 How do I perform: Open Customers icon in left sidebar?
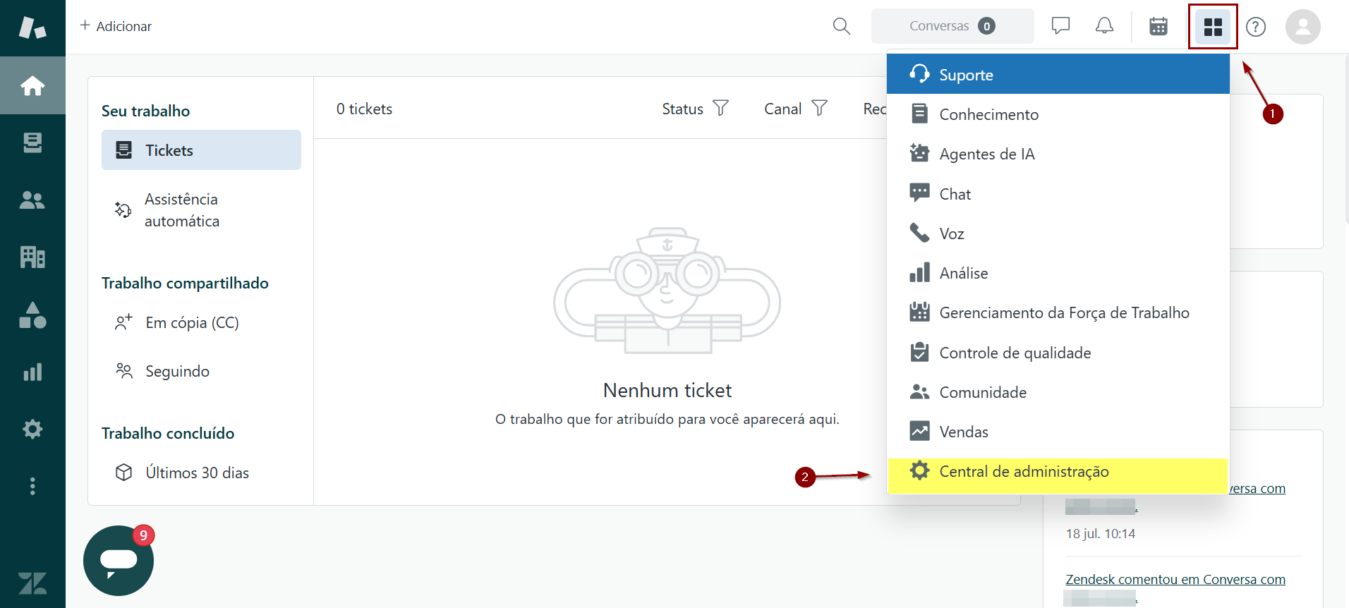point(32,200)
